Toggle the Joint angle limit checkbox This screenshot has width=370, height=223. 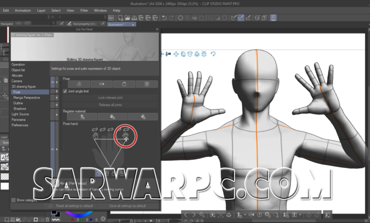(x=65, y=91)
